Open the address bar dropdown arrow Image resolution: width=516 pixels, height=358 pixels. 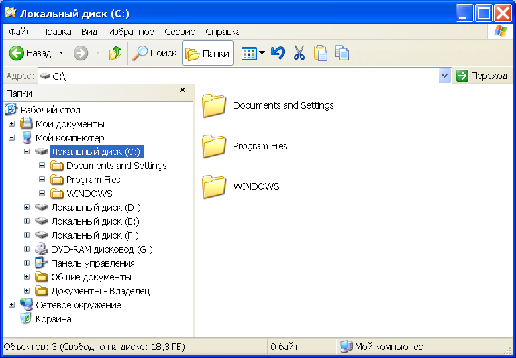[x=444, y=76]
